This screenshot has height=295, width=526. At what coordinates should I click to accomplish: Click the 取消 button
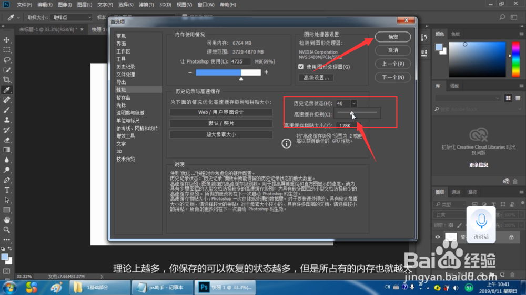point(393,50)
